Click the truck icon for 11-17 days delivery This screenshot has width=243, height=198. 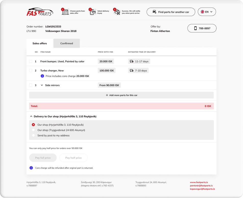(x=132, y=61)
